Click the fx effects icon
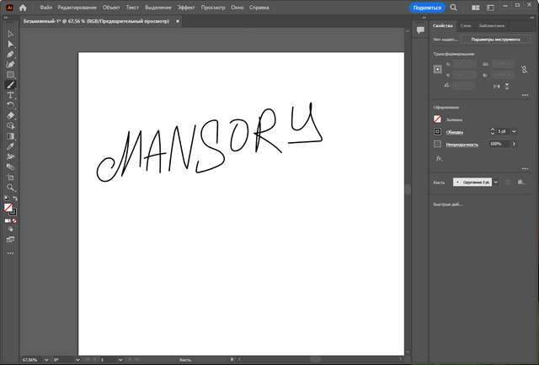 click(439, 157)
